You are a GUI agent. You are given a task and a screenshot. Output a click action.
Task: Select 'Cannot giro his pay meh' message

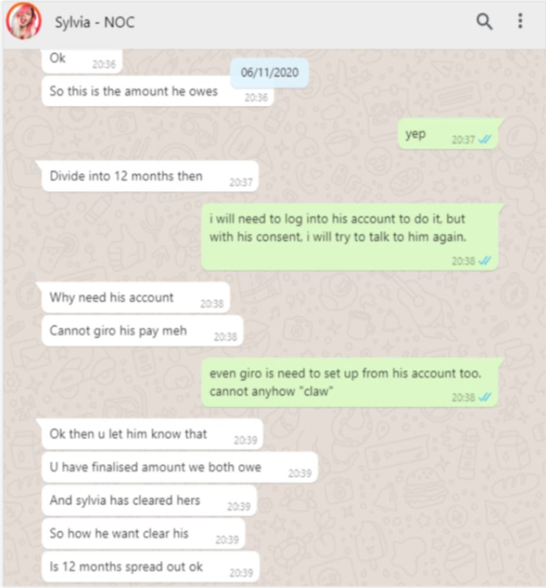pos(142,331)
